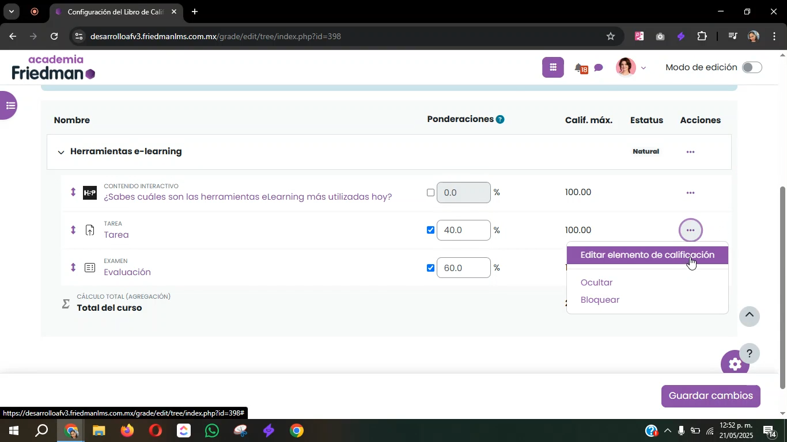Click the Evaluación quiz icon
The image size is (787, 442).
point(90,268)
